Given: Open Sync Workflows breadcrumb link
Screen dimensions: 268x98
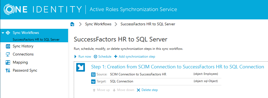Looking at the screenshot, I should tap(98, 24).
